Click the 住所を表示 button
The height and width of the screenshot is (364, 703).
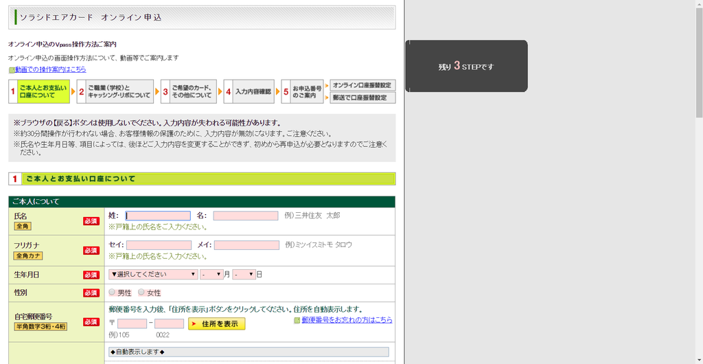pos(216,323)
